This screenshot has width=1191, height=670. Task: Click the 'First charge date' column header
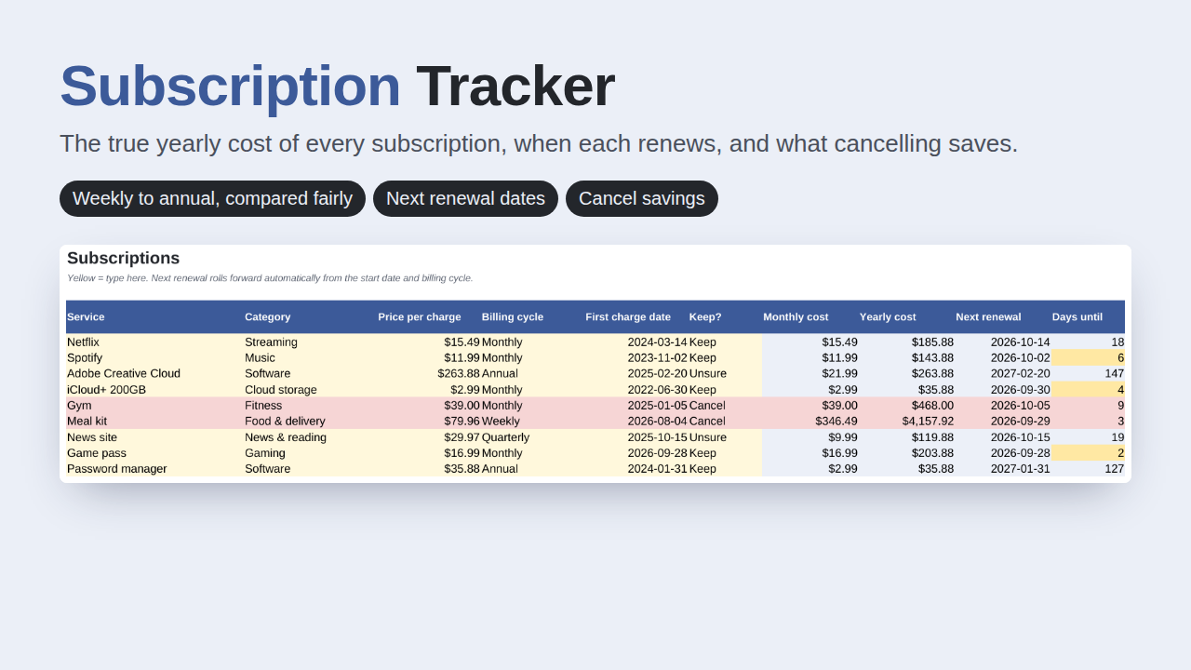(x=636, y=317)
